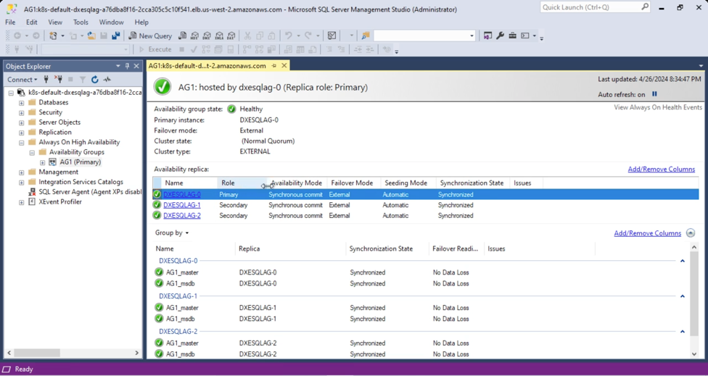
Task: Click Add/Remove Columns beside the Group by menu
Action: [x=647, y=233]
